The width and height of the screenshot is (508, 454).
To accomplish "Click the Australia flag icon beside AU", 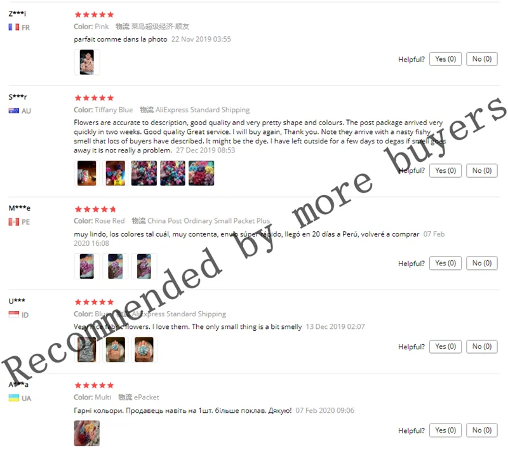I will click(13, 111).
